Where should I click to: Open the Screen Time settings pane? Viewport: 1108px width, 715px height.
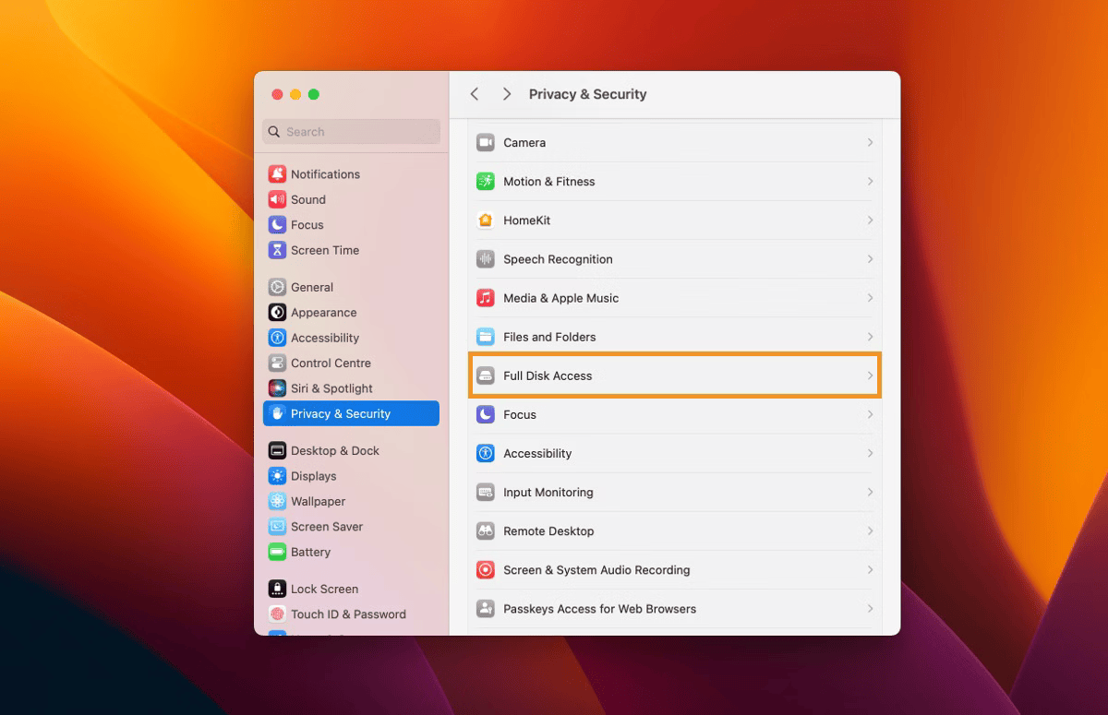(351, 250)
